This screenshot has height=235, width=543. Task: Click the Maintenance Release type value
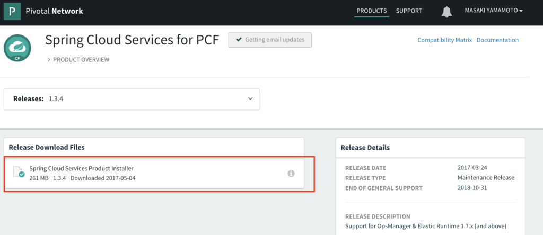pyautogui.click(x=486, y=178)
